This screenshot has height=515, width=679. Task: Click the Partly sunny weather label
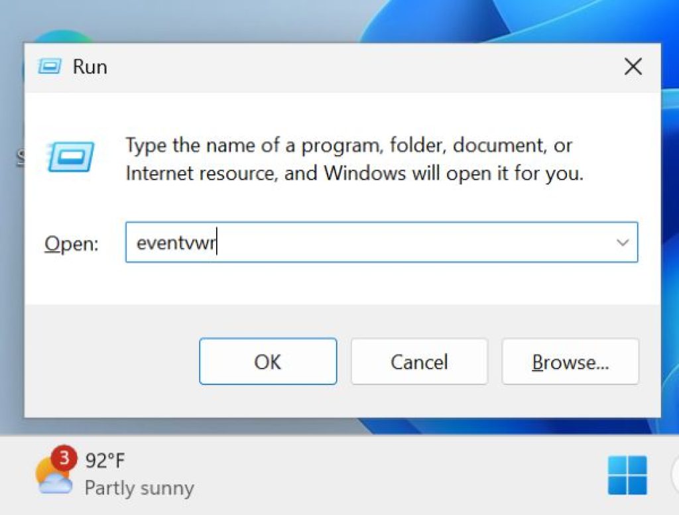click(x=139, y=488)
